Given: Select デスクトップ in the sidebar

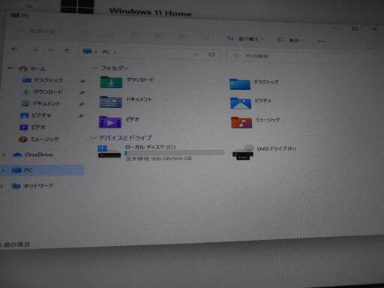Looking at the screenshot, I should pyautogui.click(x=43, y=80).
